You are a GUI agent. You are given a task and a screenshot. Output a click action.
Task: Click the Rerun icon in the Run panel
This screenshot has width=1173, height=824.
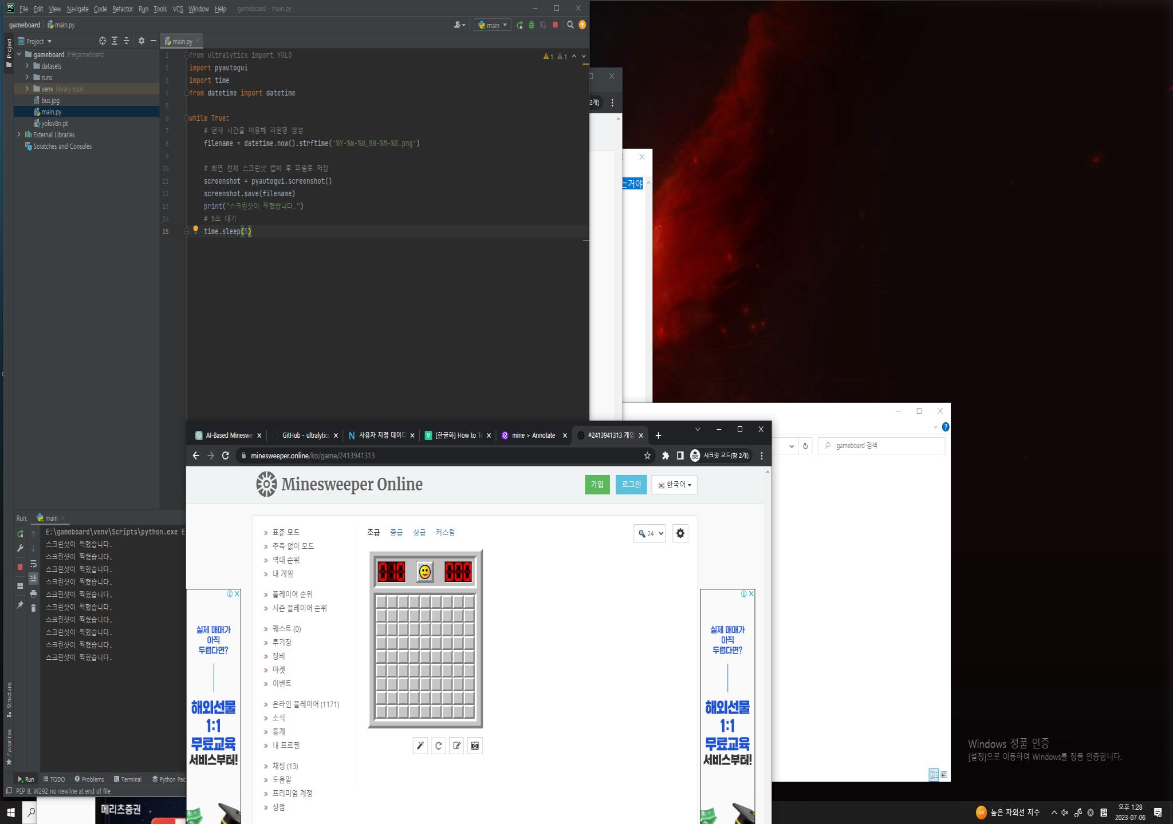coord(20,534)
